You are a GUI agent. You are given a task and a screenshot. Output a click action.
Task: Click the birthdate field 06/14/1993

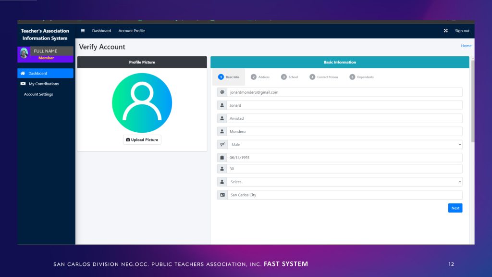[x=344, y=158]
